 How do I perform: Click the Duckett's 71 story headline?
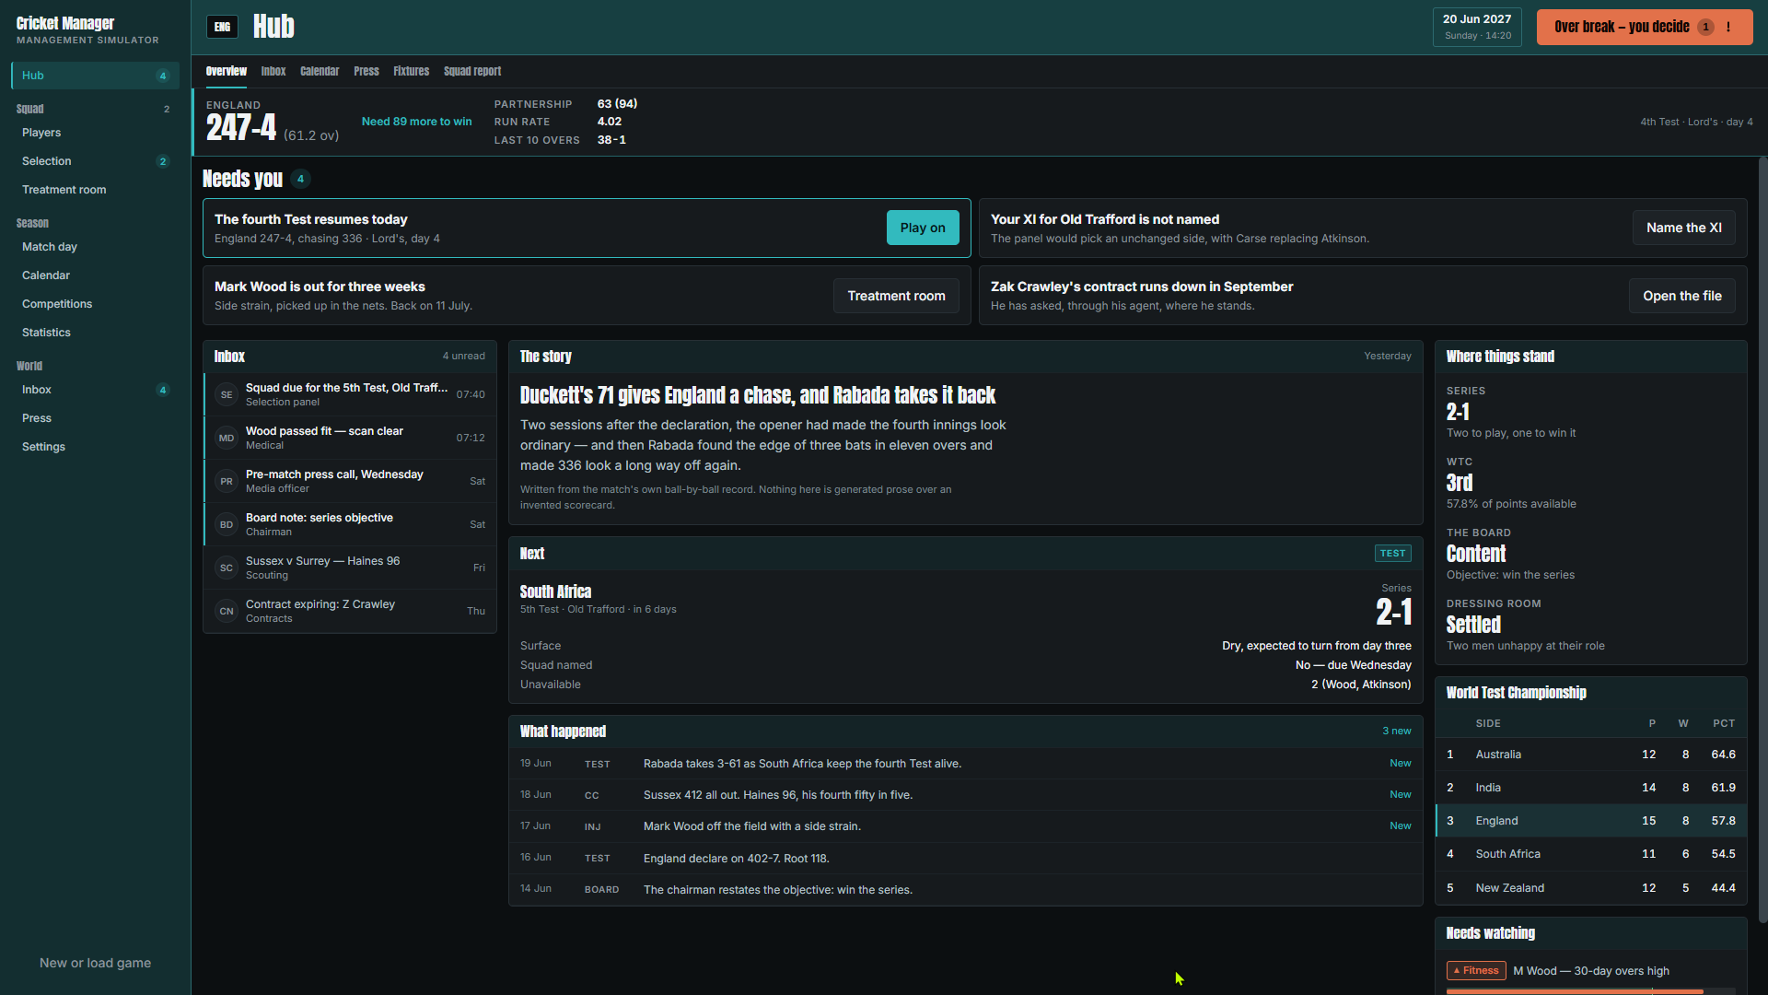[x=757, y=395]
